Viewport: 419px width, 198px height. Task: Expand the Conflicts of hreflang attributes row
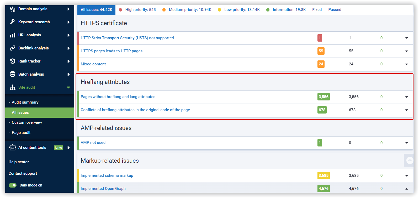[407, 110]
